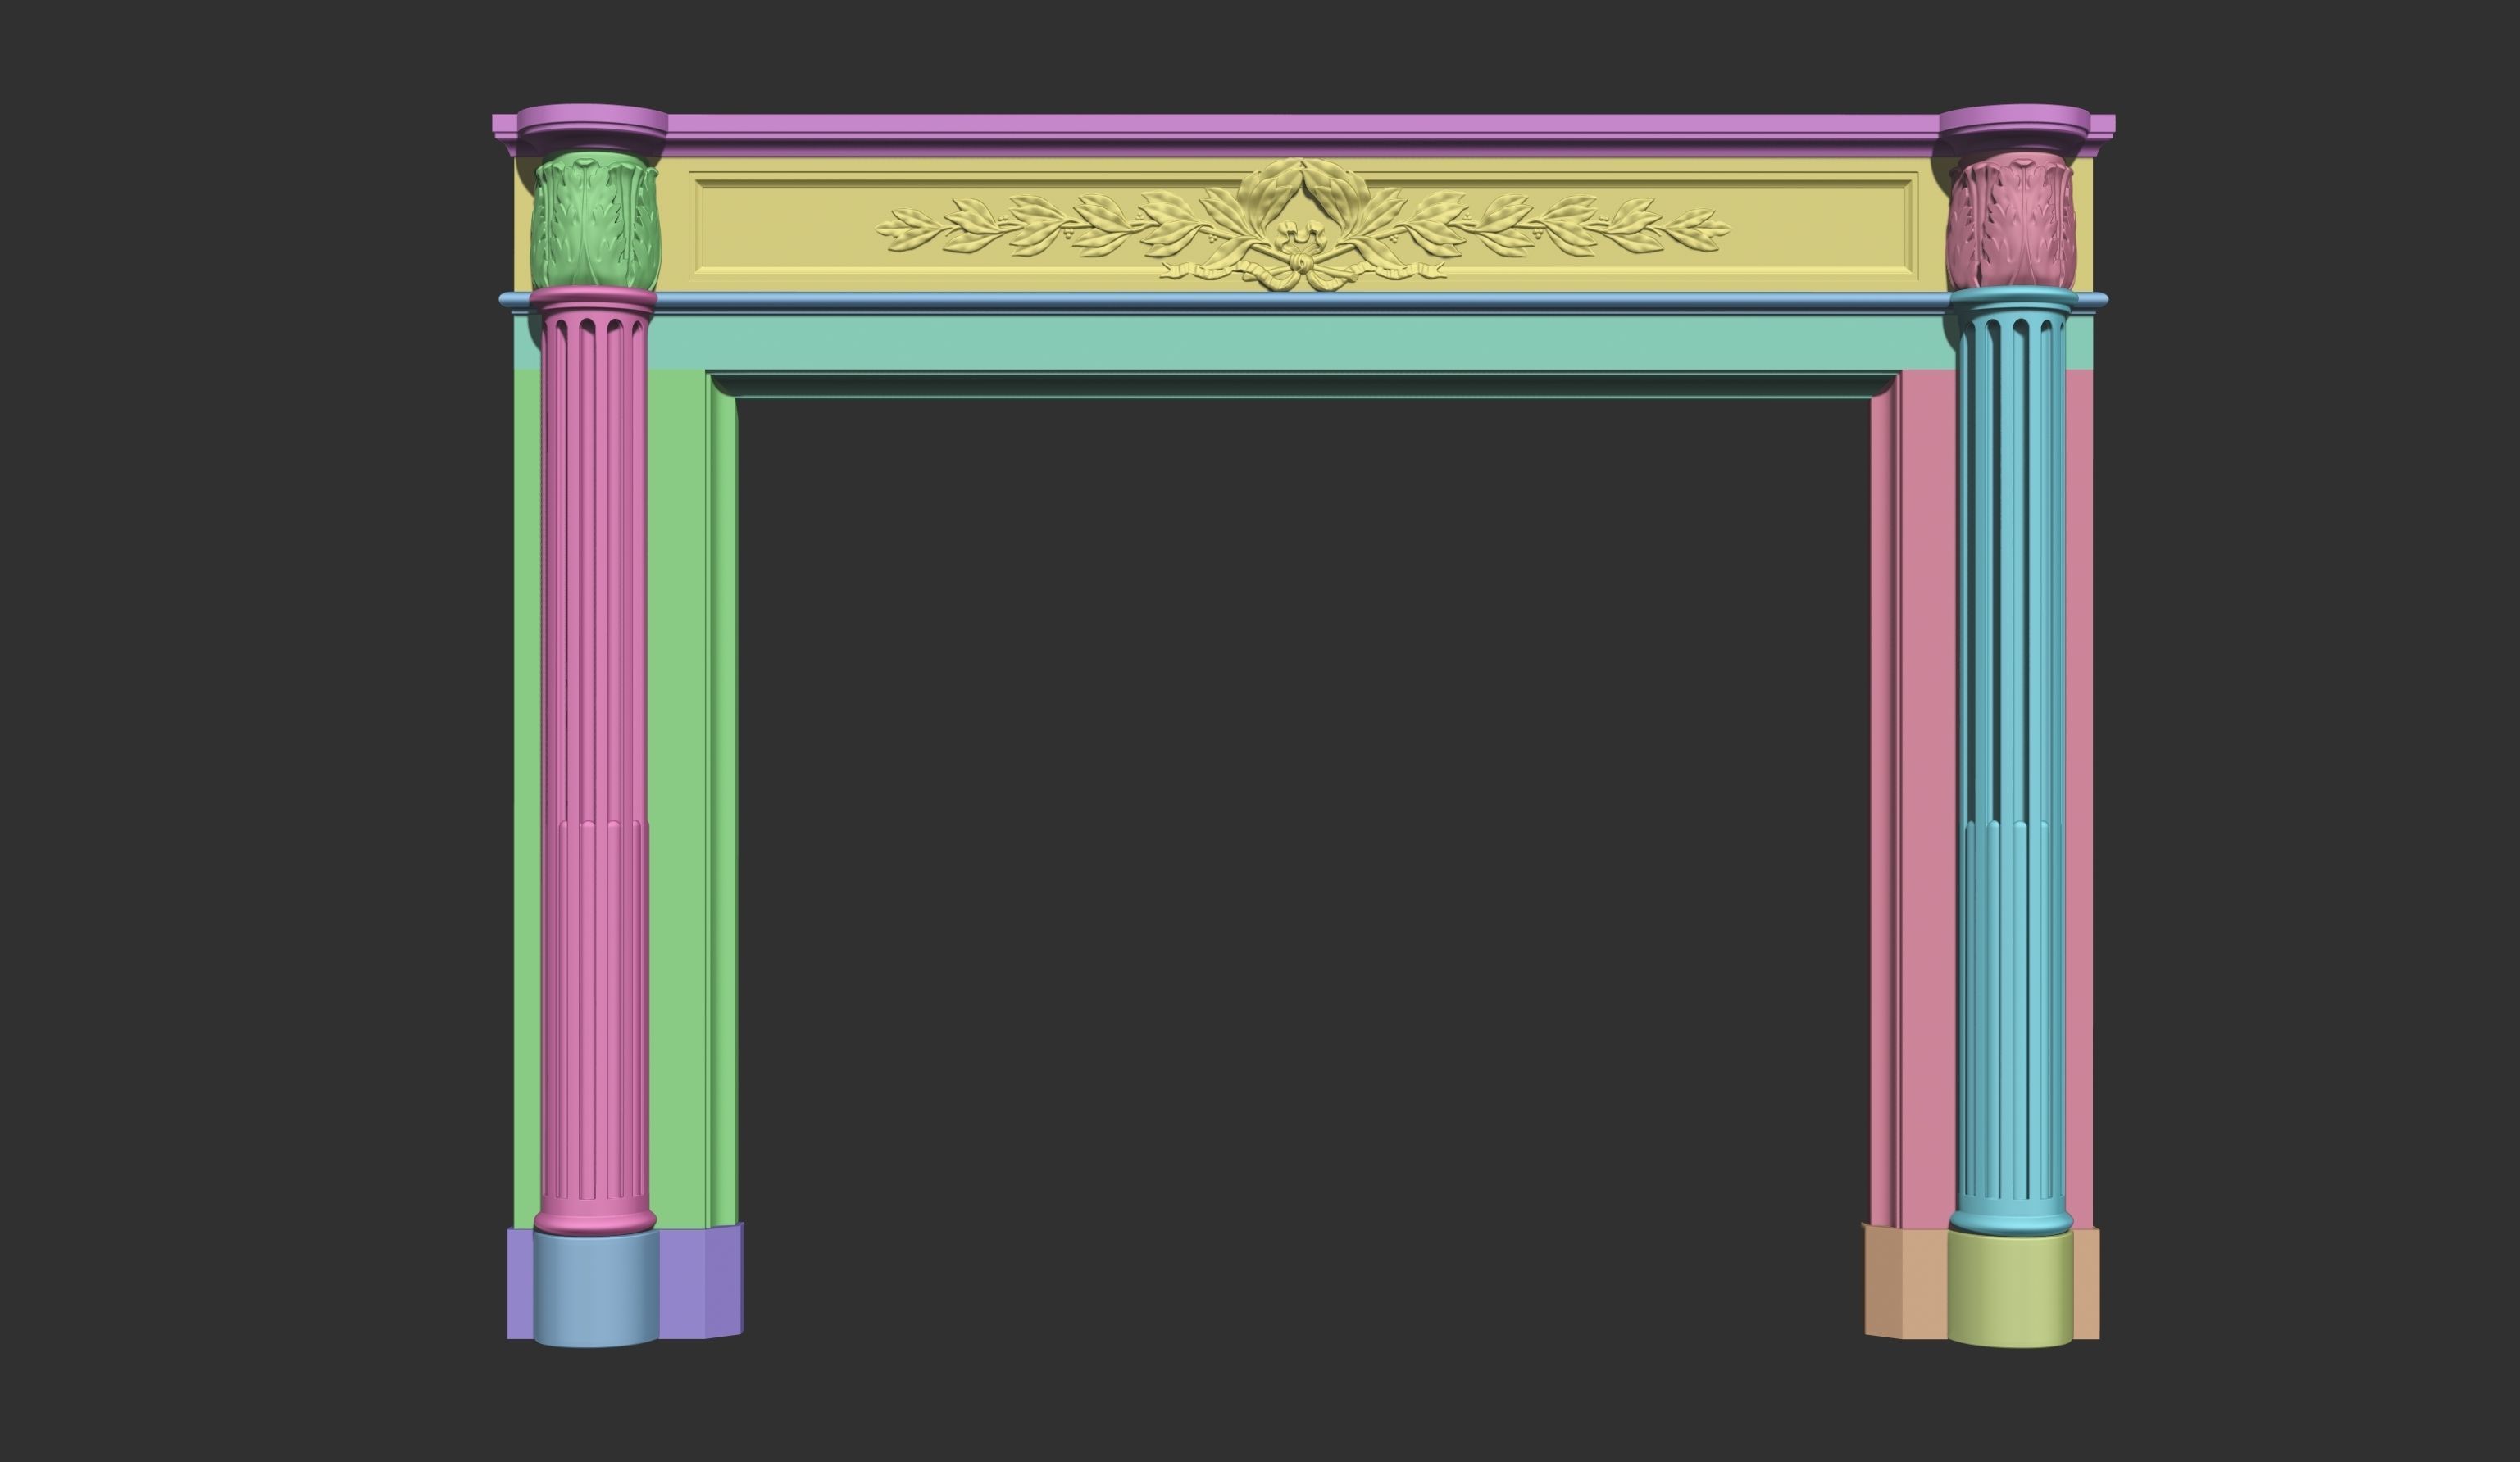Select the teal lintel beam
Image resolution: width=2520 pixels, height=1462 pixels.
click(1303, 343)
